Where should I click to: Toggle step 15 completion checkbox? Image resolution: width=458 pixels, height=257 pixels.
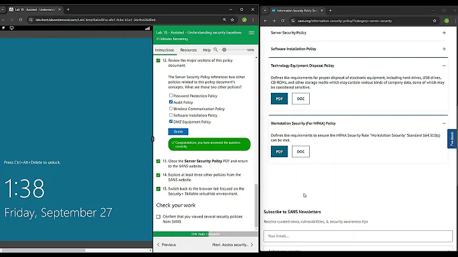[x=158, y=189]
